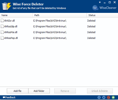The image size is (118, 100).
Task: Open the Google Plus share icon
Action: 109,97
